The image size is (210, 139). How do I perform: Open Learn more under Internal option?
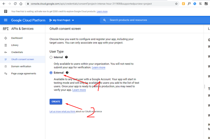(99, 67)
